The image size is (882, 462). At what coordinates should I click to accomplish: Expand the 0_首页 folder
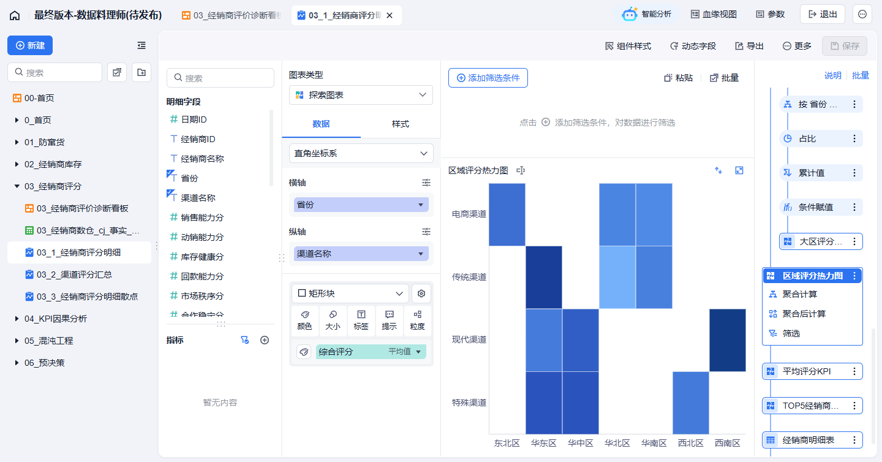(17, 120)
